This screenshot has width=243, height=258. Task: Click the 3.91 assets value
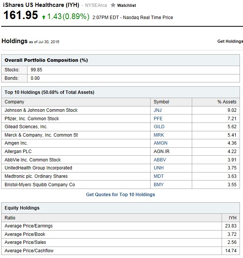(x=232, y=160)
